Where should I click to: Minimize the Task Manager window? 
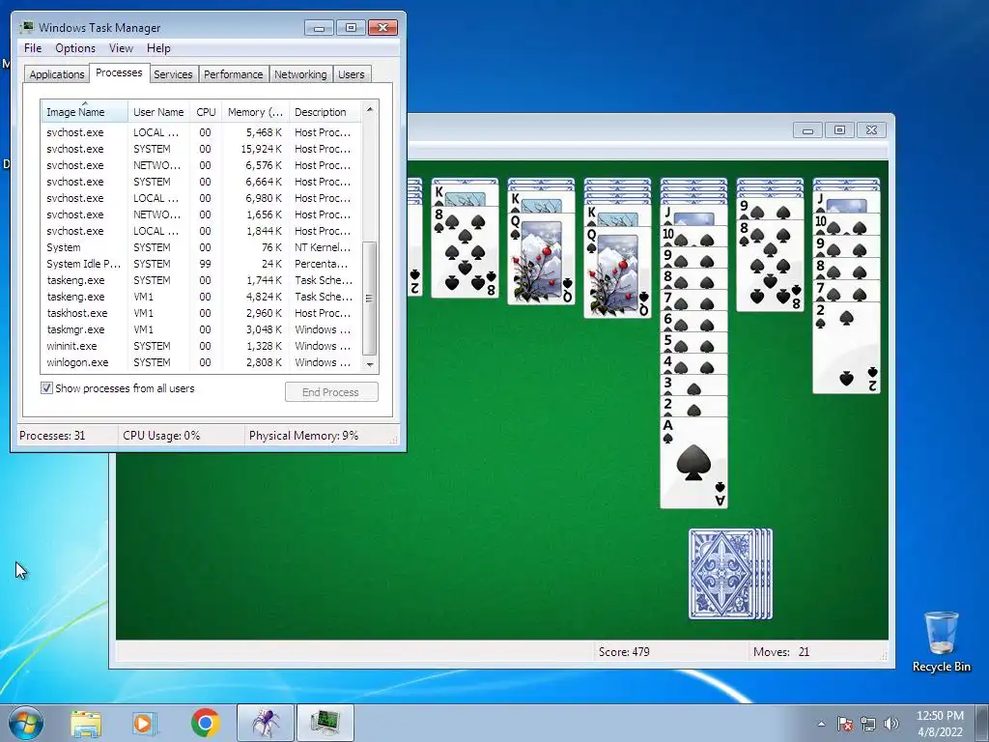click(x=319, y=28)
